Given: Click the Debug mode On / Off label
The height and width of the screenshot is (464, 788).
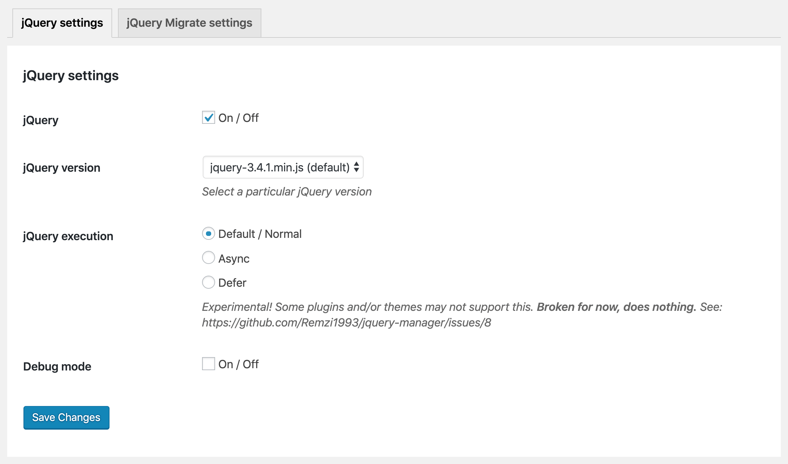Looking at the screenshot, I should [x=238, y=364].
